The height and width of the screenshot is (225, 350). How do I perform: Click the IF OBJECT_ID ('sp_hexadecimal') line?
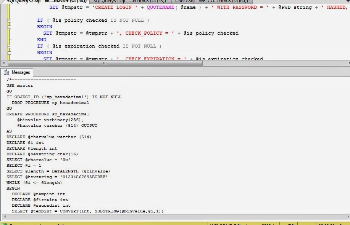[64, 97]
